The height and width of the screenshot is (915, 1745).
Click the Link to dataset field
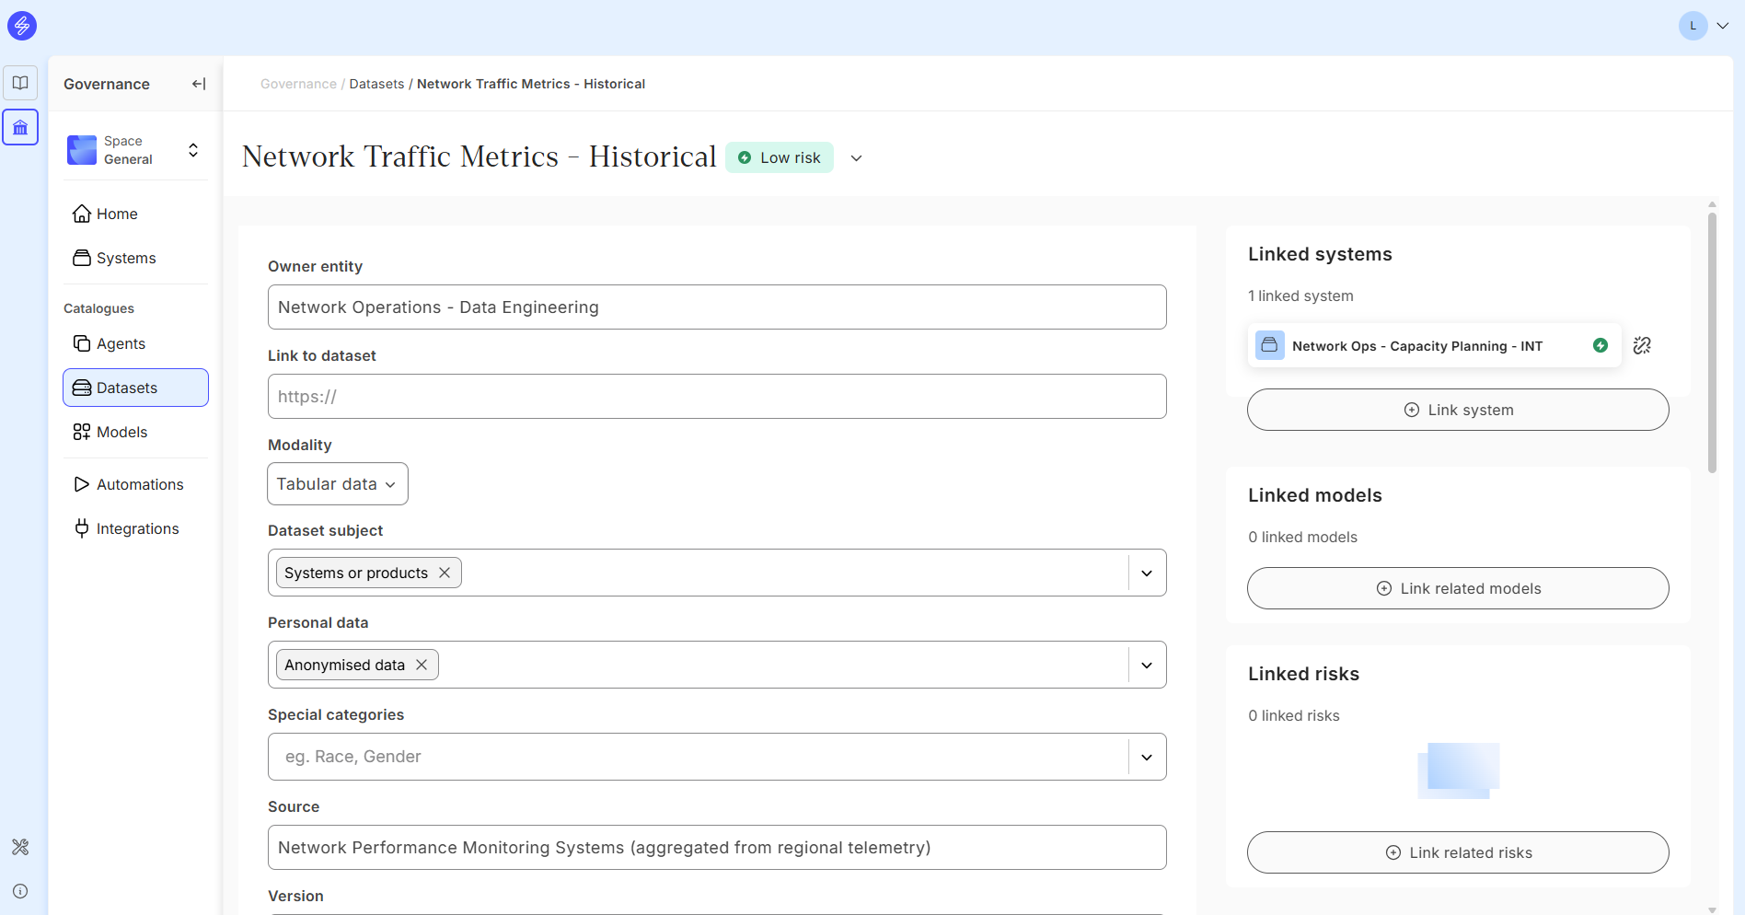tap(717, 397)
